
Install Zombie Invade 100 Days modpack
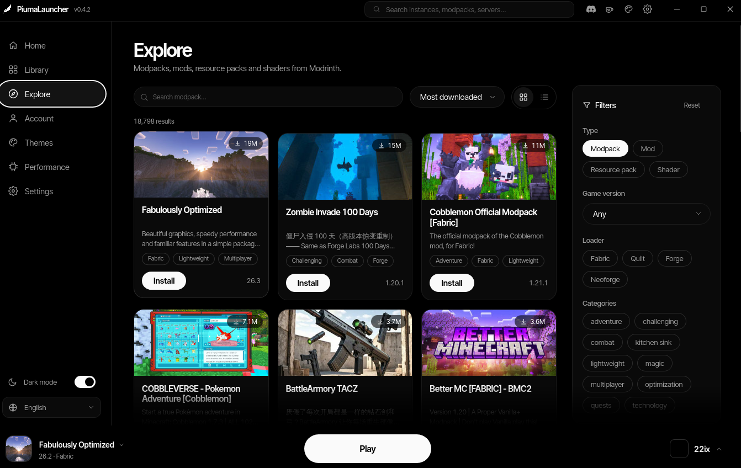pos(308,283)
